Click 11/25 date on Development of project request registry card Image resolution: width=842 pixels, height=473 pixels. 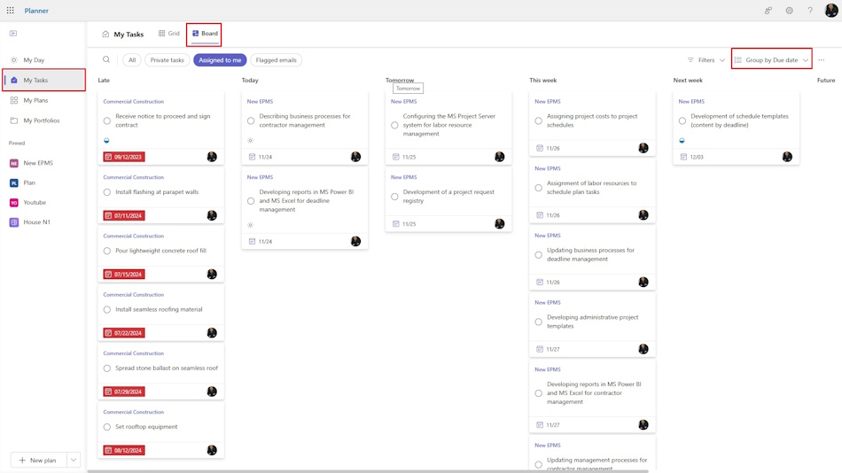(x=404, y=224)
